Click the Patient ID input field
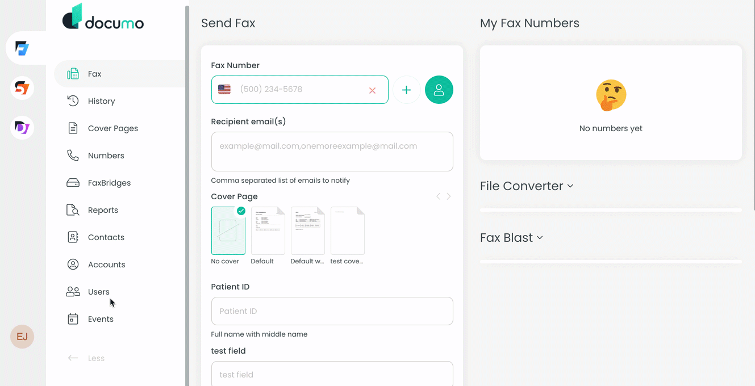The image size is (755, 386). coord(332,311)
